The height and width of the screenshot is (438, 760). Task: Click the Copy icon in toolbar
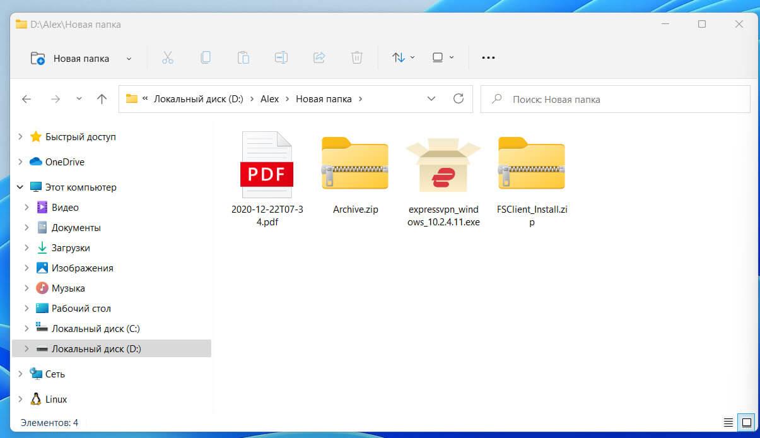coord(206,57)
